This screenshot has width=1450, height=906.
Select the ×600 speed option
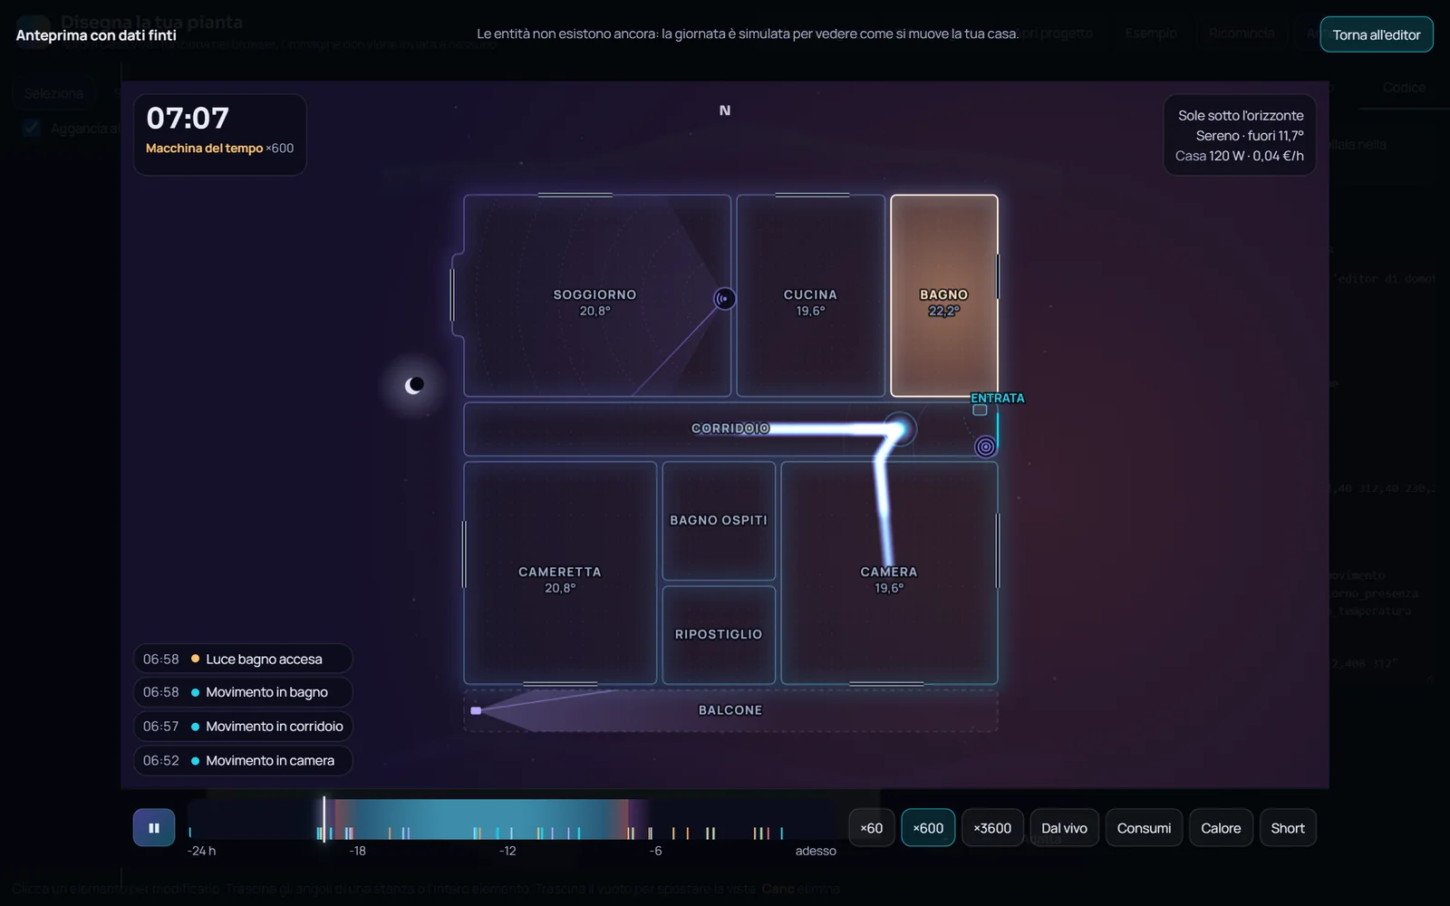pyautogui.click(x=928, y=828)
